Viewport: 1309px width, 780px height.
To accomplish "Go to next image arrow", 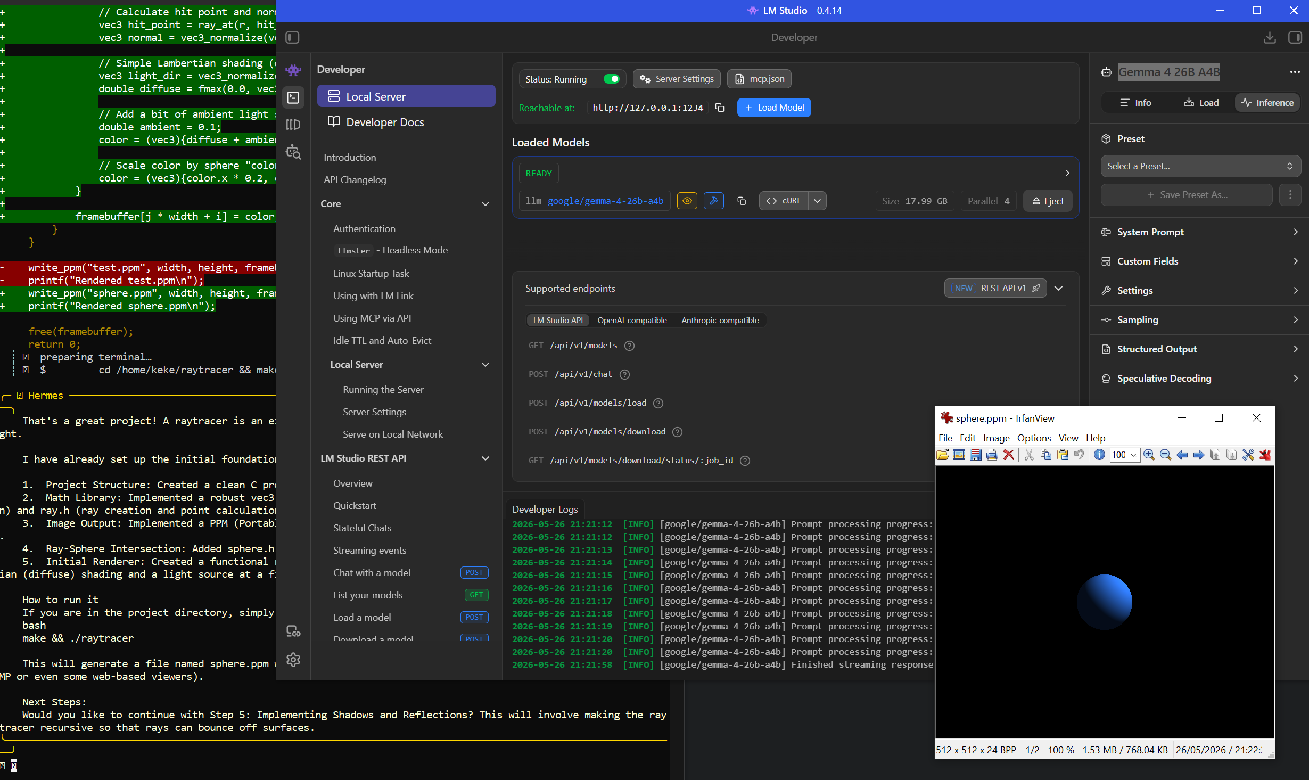I will tap(1199, 455).
